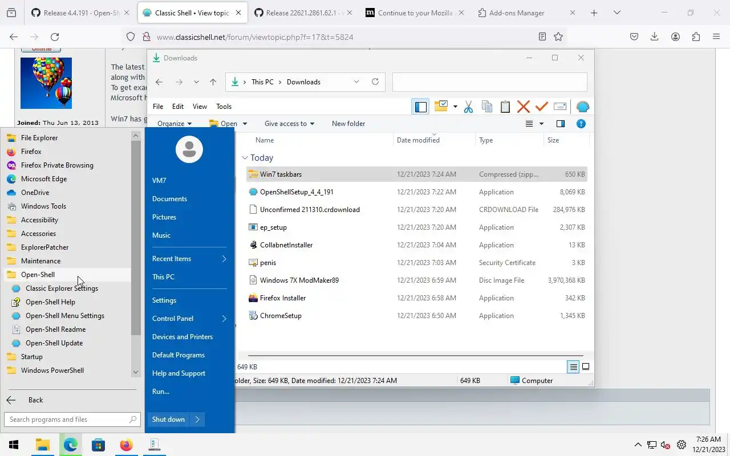The image size is (730, 456).
Task: Click the Date modified column header
Action: pyautogui.click(x=433, y=140)
